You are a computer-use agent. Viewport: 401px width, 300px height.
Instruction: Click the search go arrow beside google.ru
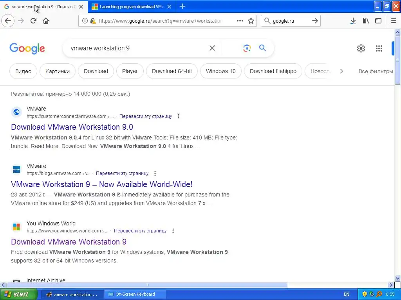[x=314, y=21]
